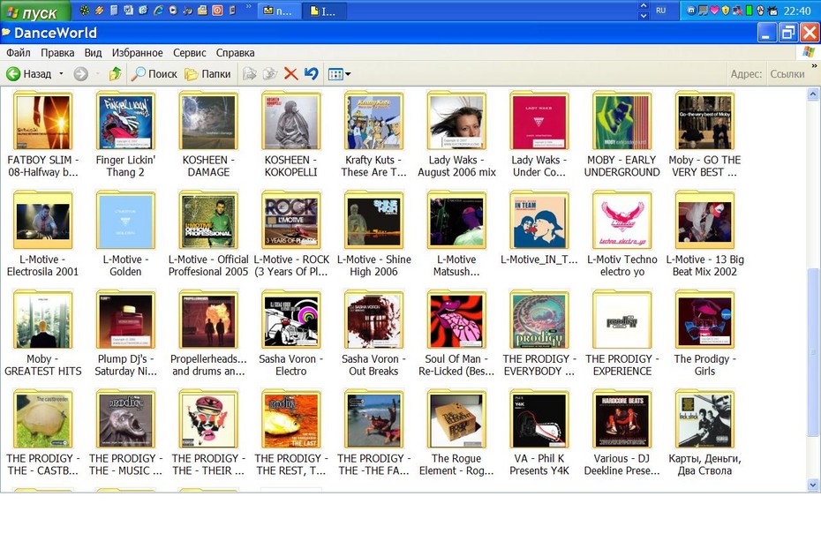Open the Back history dropdown arrow
The image size is (821, 534).
(61, 74)
